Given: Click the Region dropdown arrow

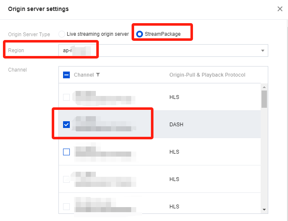Looking at the screenshot, I should click(x=263, y=51).
